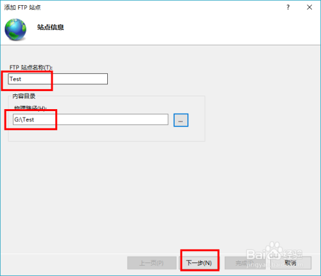
Task: Click the help question mark icon
Action: [288, 8]
